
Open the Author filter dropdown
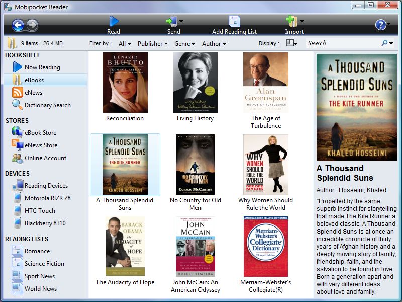pyautogui.click(x=214, y=44)
